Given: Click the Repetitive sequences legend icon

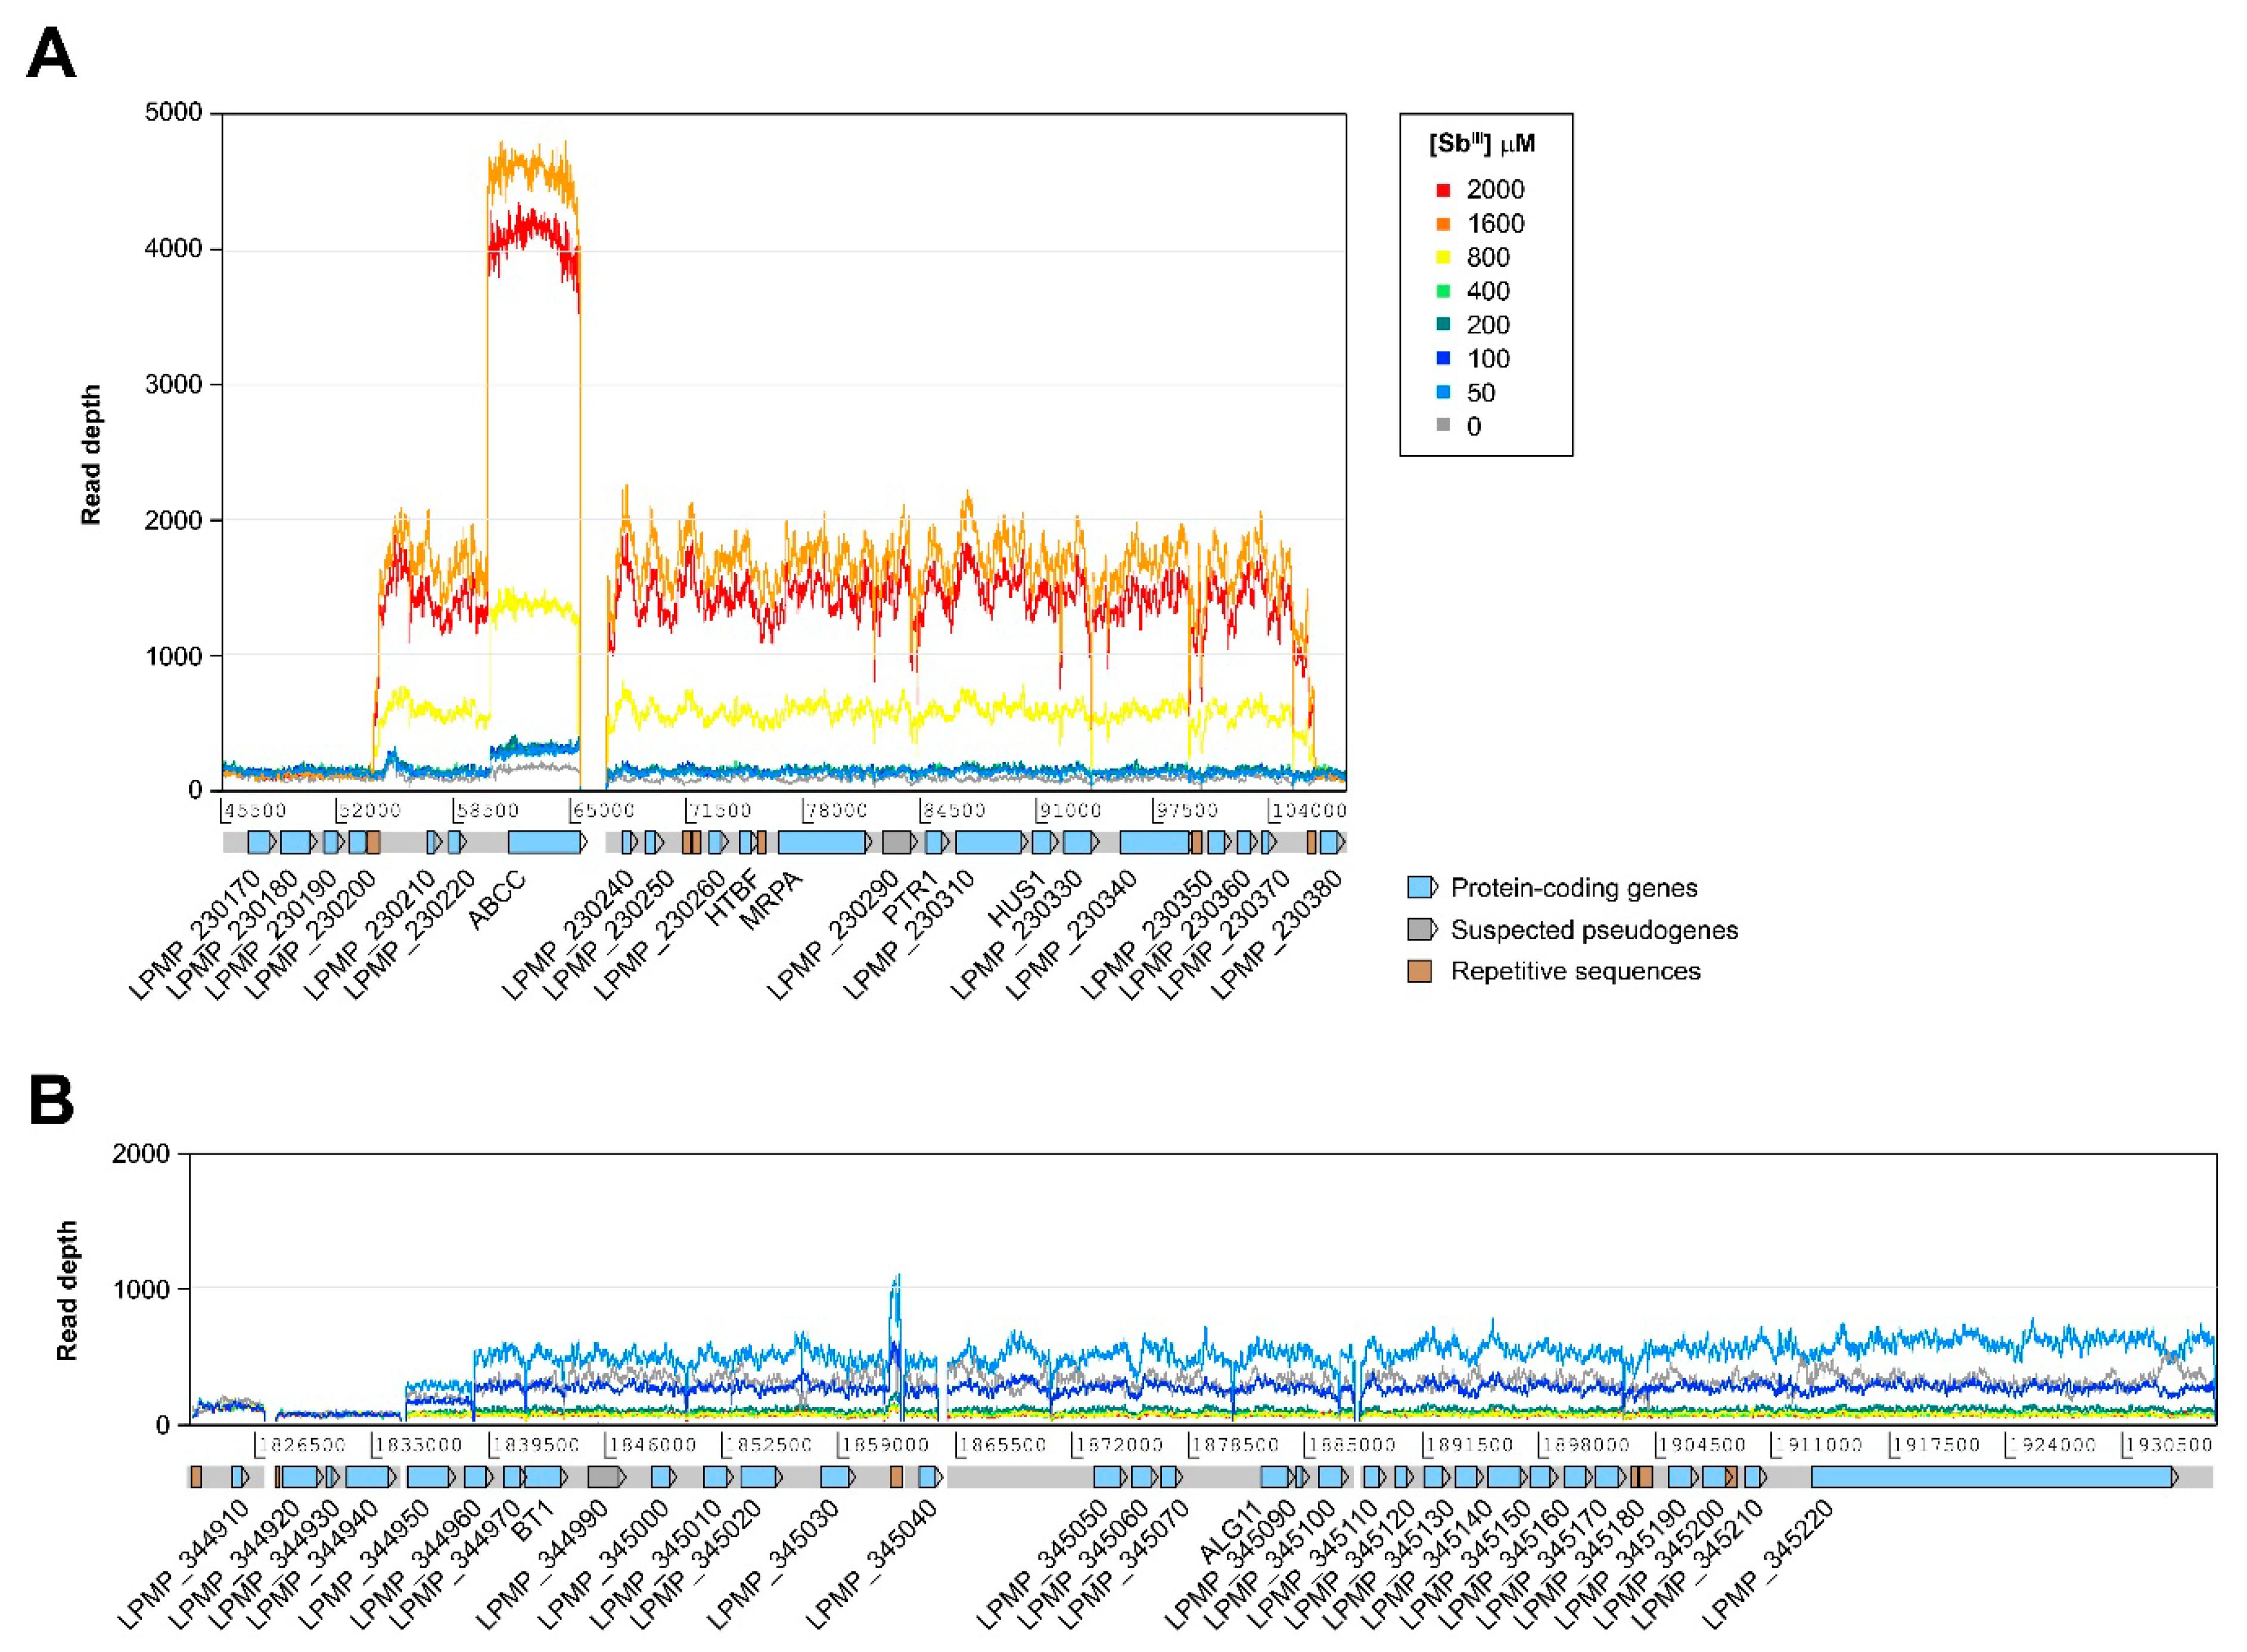Looking at the screenshot, I should pos(1419,971).
